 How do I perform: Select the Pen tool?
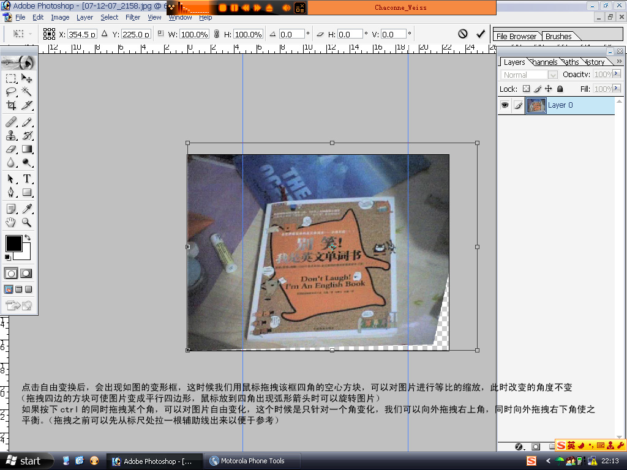[11, 192]
